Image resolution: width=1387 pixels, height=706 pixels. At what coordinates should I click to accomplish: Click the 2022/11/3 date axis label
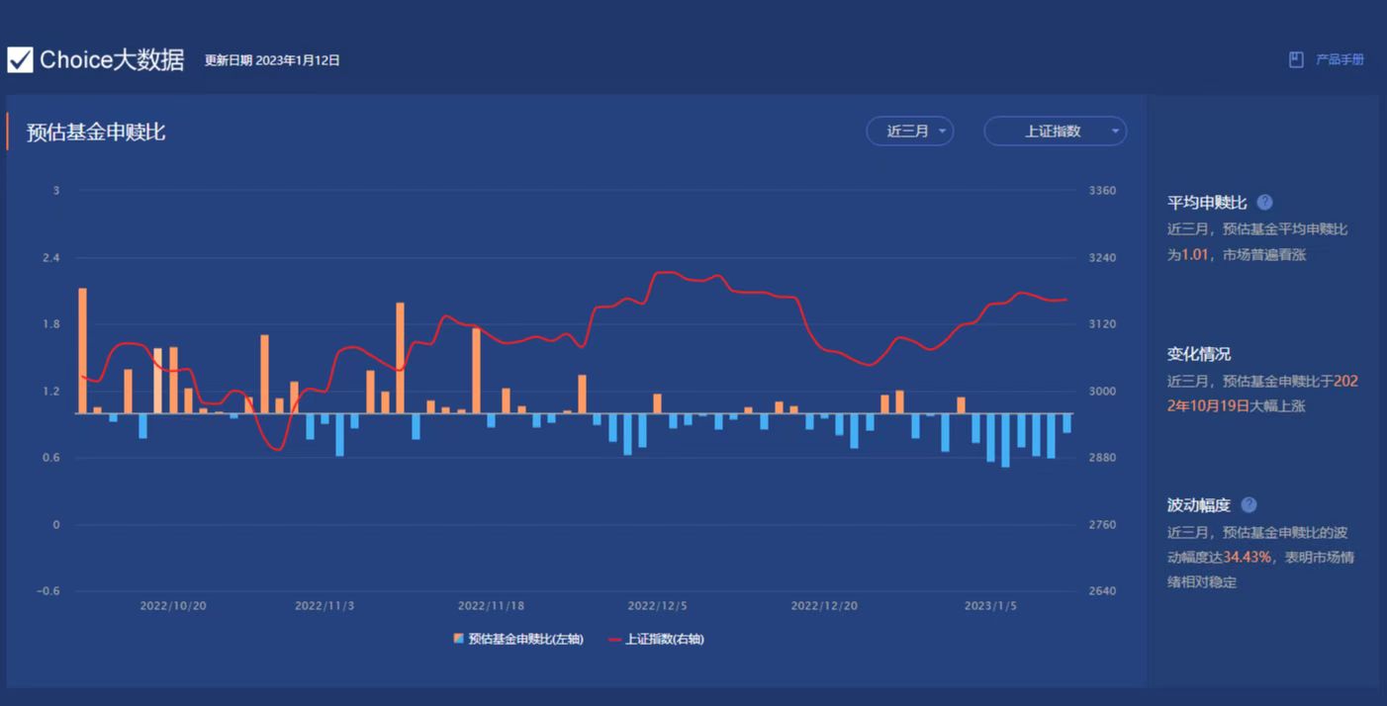coord(324,605)
